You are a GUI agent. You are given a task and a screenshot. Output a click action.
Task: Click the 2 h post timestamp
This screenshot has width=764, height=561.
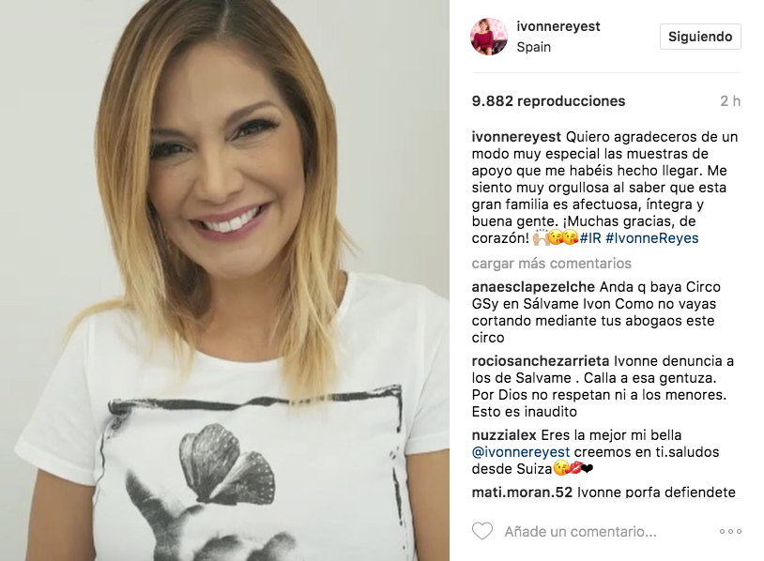coord(730,100)
